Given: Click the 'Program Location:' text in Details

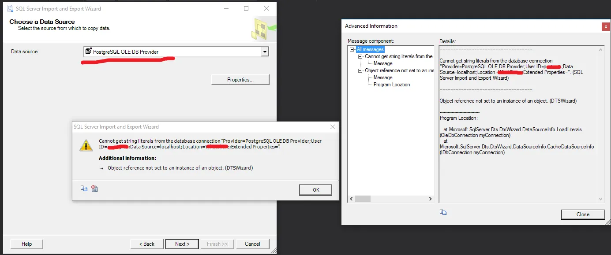Looking at the screenshot, I should 459,118.
